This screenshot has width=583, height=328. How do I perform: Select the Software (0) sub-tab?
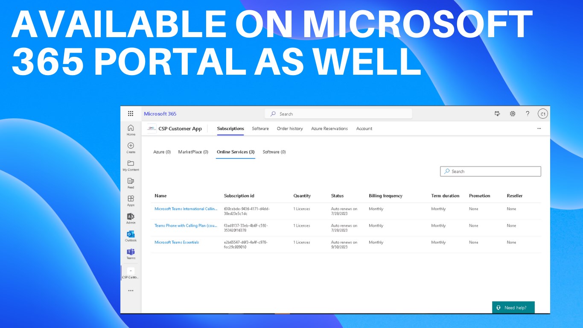274,152
